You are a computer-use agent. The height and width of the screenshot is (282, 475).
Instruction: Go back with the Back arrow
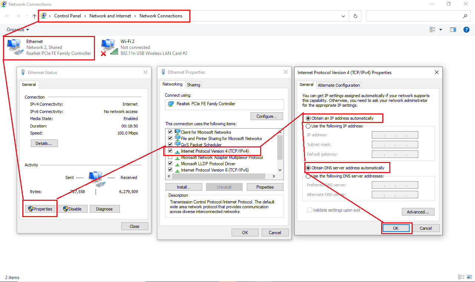tap(7, 16)
